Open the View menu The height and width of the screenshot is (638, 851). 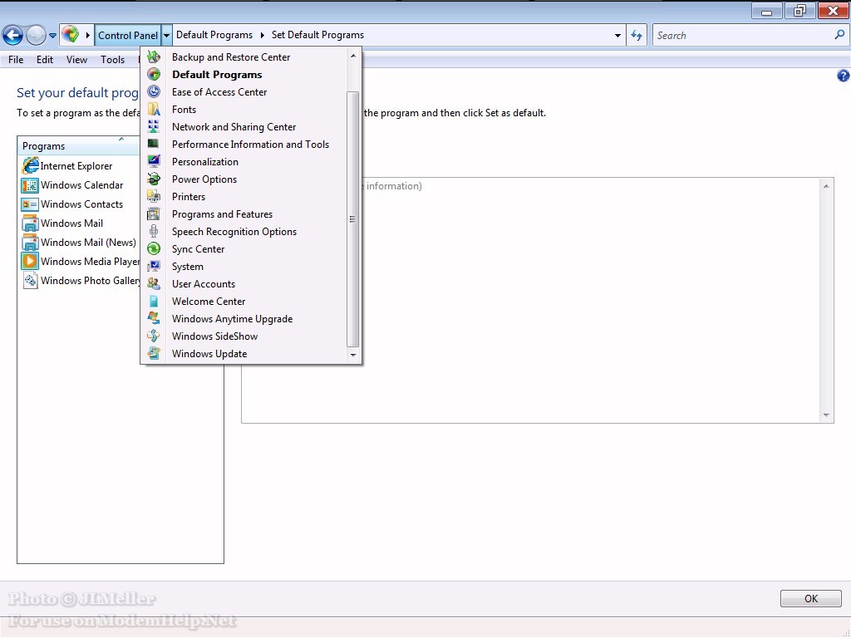click(76, 60)
